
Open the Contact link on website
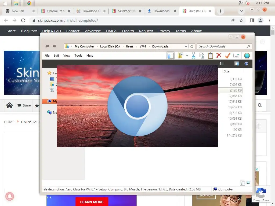[73, 31]
